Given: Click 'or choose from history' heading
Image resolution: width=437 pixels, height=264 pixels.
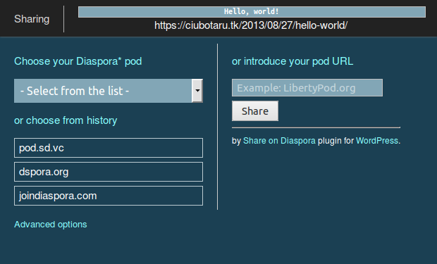Looking at the screenshot, I should [x=66, y=120].
